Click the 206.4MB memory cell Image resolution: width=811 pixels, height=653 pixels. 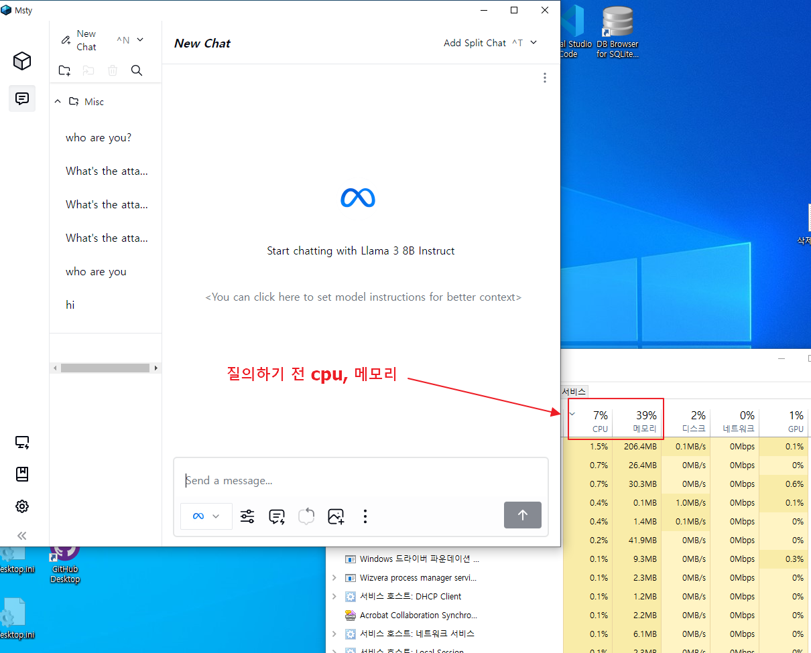[637, 447]
